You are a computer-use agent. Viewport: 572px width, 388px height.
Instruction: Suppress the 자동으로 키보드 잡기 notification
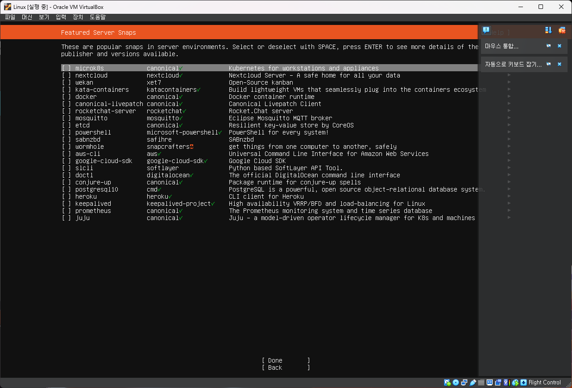pyautogui.click(x=548, y=64)
